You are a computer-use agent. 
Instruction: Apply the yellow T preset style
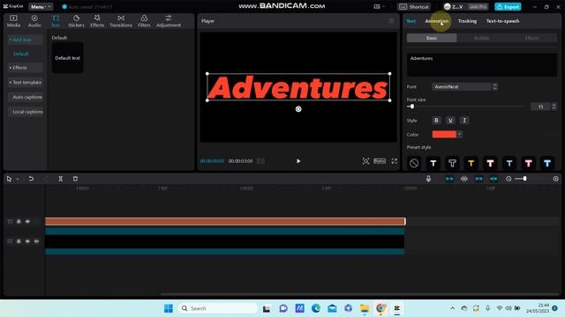(x=471, y=163)
